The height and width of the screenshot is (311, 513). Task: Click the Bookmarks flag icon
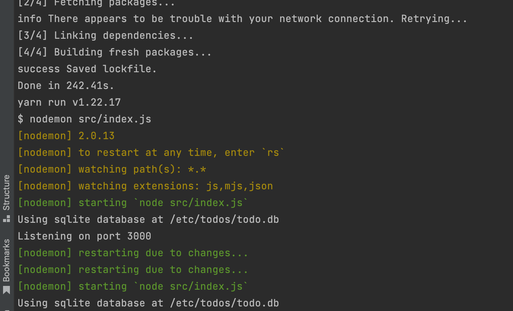(x=6, y=290)
